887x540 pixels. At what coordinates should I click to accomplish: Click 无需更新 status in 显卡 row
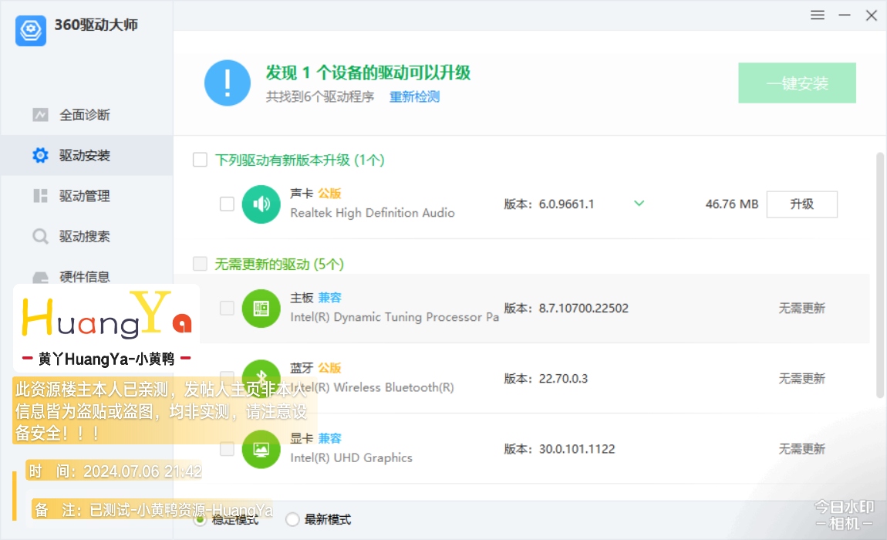coord(801,450)
